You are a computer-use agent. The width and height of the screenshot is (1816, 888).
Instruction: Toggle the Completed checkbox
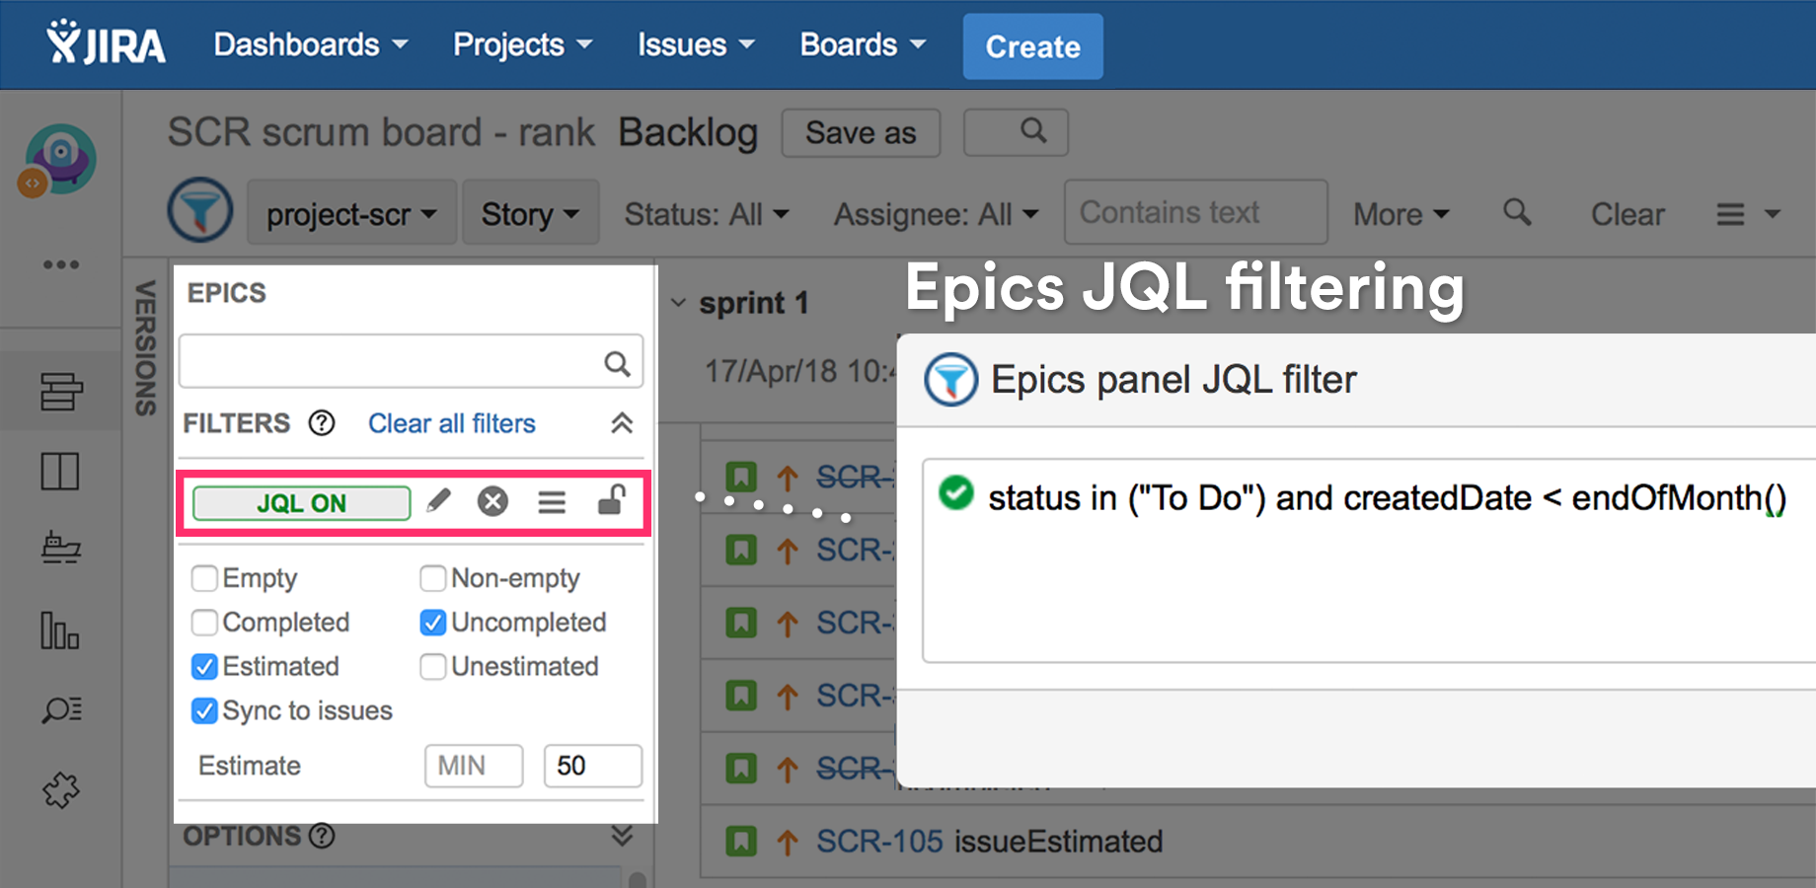tap(204, 623)
